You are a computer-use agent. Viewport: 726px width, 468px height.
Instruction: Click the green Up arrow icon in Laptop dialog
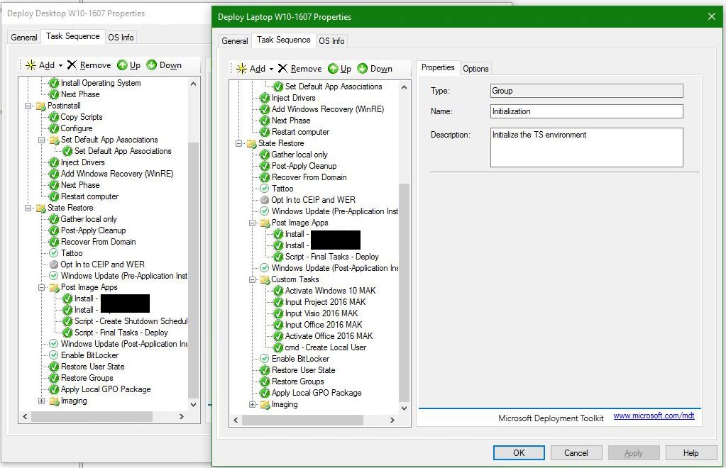point(333,69)
